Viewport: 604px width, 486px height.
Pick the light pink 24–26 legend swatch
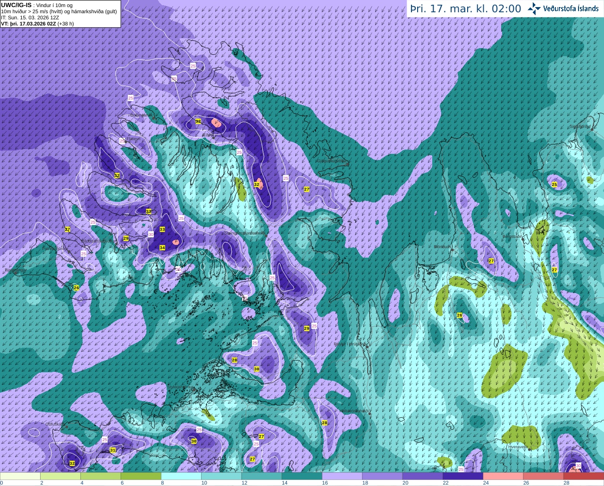503,476
